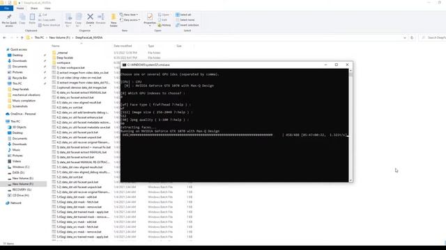446x250 pixels.
Task: Click the Search box in Explorer
Action: coord(432,37)
